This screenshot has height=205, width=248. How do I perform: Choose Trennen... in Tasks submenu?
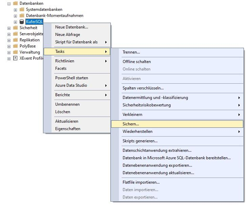[x=177, y=52]
